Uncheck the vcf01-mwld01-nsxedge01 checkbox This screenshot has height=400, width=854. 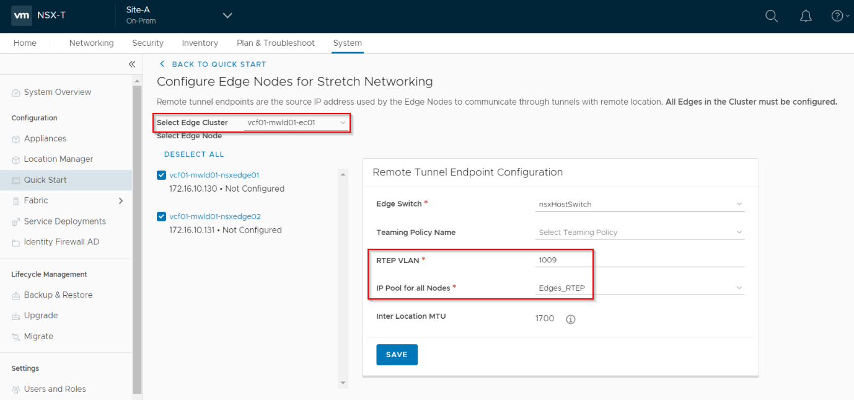click(162, 176)
